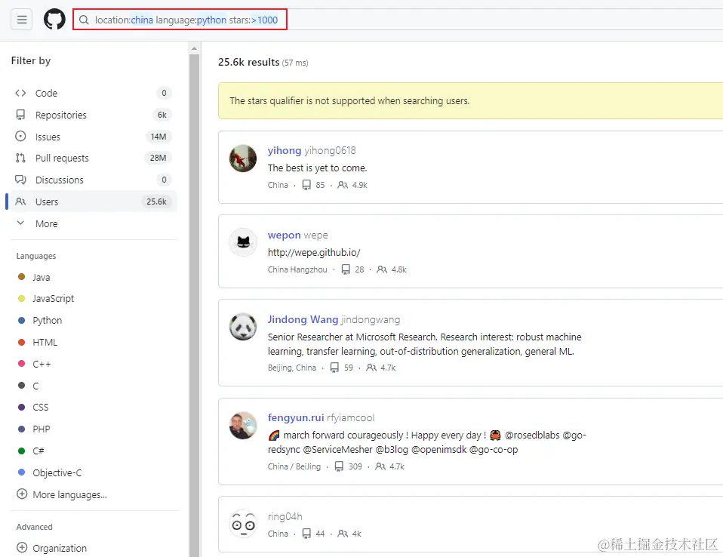The height and width of the screenshot is (557, 723).
Task: Click sidebar scrollbar up arrow
Action: pos(194,48)
